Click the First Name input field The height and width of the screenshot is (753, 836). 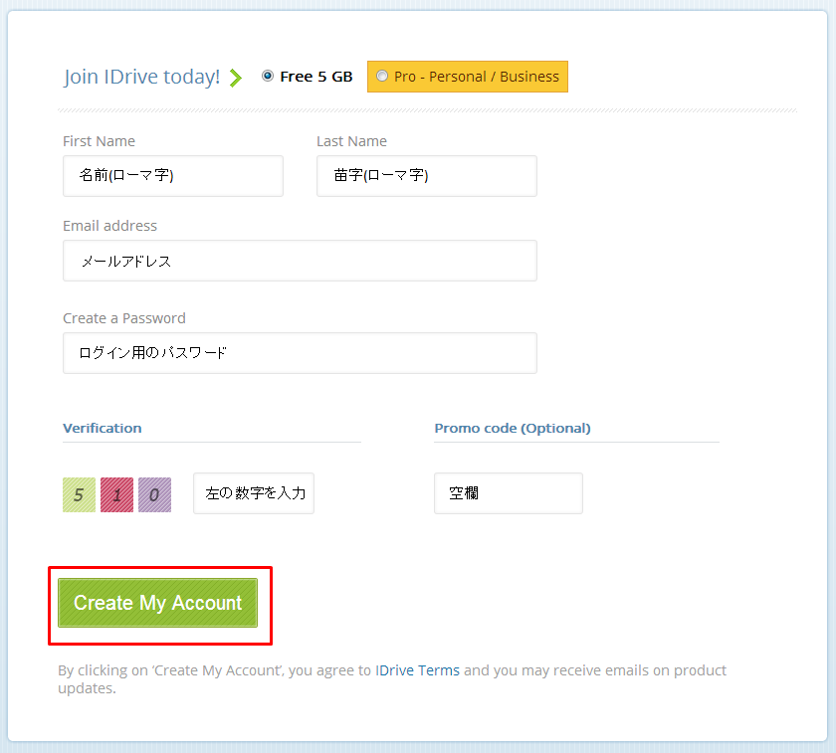coord(173,176)
